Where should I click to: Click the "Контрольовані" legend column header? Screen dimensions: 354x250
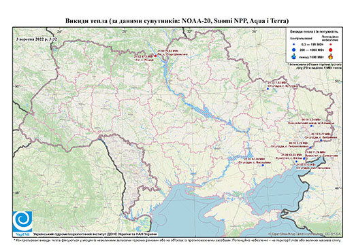pyautogui.click(x=302, y=39)
